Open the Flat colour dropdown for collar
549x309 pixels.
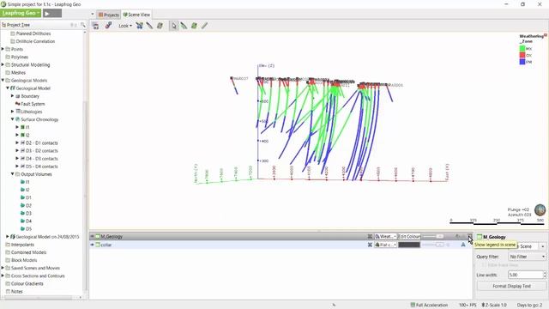pos(385,245)
